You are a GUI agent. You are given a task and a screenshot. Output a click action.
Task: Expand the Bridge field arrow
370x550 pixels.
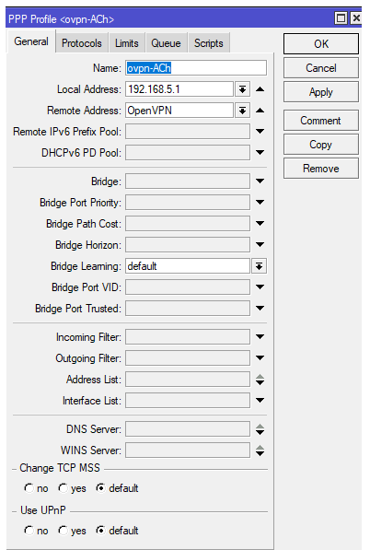point(260,181)
